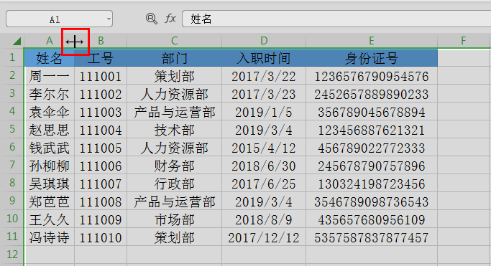This screenshot has width=491, height=266.
Task: Click the cell containing 袁伞伞
Action: [49, 112]
